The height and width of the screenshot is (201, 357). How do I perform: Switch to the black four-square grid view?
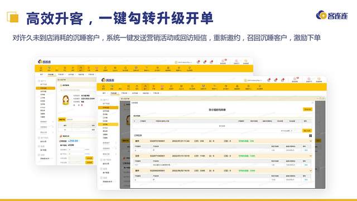pos(310,136)
